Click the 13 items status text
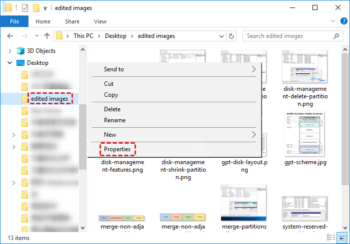 [x=18, y=238]
